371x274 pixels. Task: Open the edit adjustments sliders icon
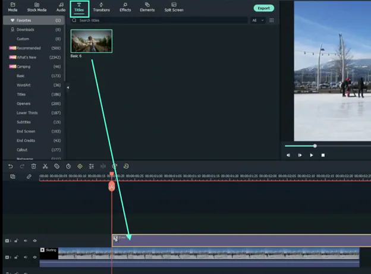pos(92,166)
